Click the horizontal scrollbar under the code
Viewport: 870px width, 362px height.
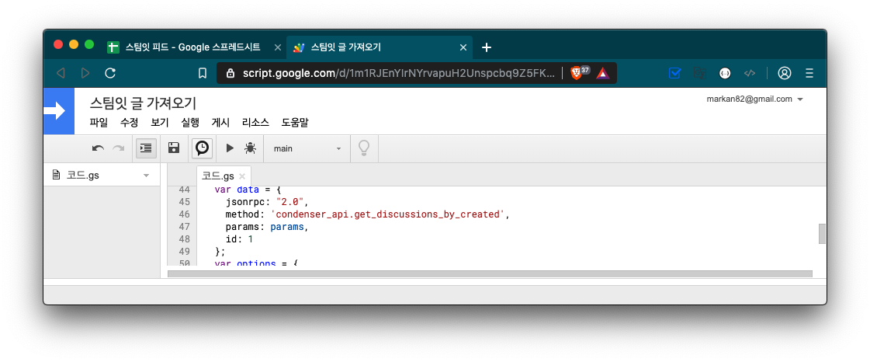coord(489,273)
